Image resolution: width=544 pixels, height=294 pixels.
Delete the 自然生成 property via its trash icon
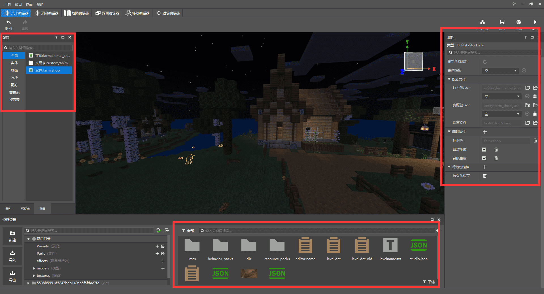(x=496, y=150)
